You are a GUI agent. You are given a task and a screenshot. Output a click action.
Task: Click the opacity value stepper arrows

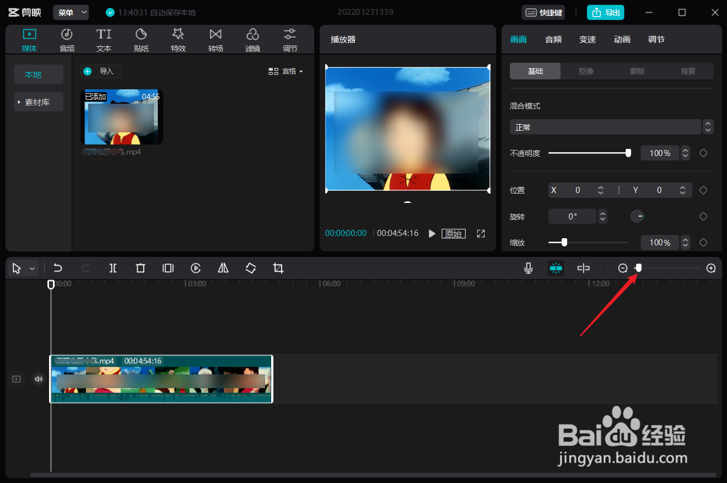tap(686, 153)
